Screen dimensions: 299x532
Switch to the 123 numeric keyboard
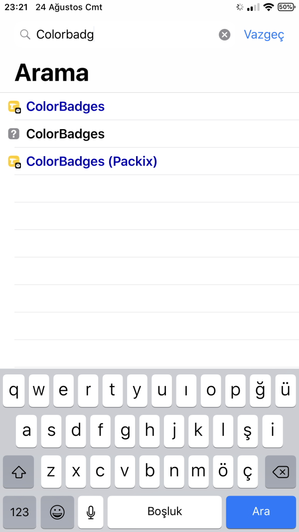[19, 512]
